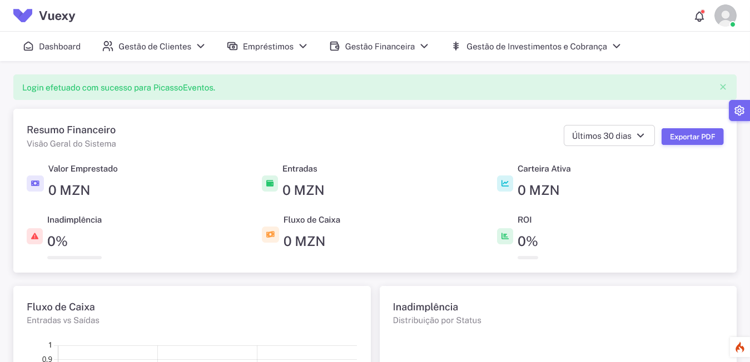The image size is (750, 362).
Task: Click the Inadimplência progress bar
Action: pos(74,258)
